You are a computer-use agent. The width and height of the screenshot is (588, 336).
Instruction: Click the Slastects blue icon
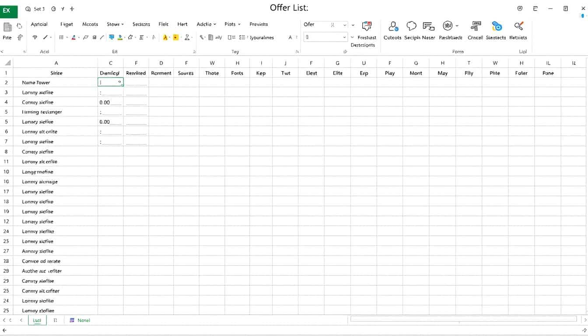pos(497,27)
